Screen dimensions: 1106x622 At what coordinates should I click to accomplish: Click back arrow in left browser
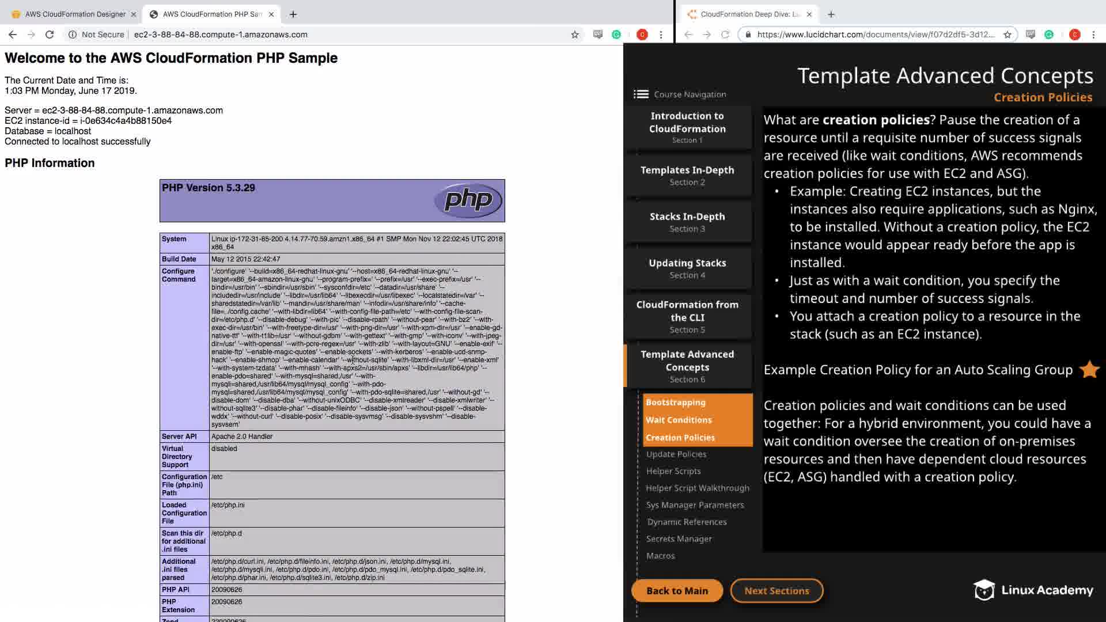coord(13,35)
